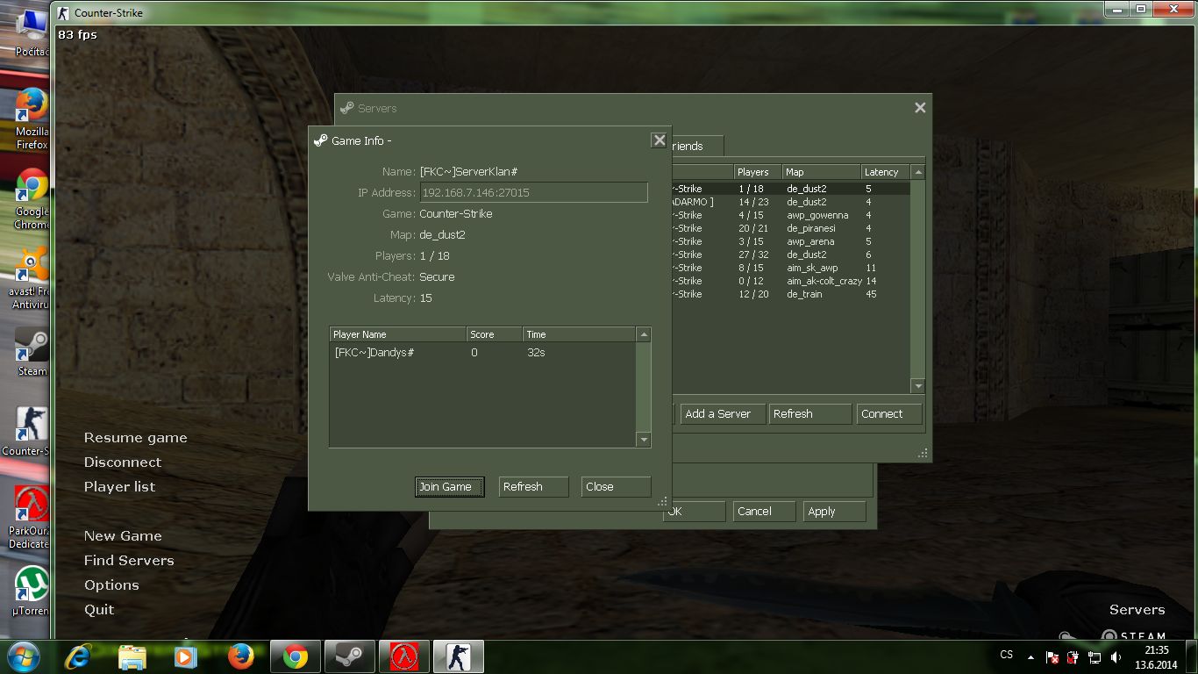Switch to the Friends tab in Servers
The width and height of the screenshot is (1198, 674).
[697, 146]
